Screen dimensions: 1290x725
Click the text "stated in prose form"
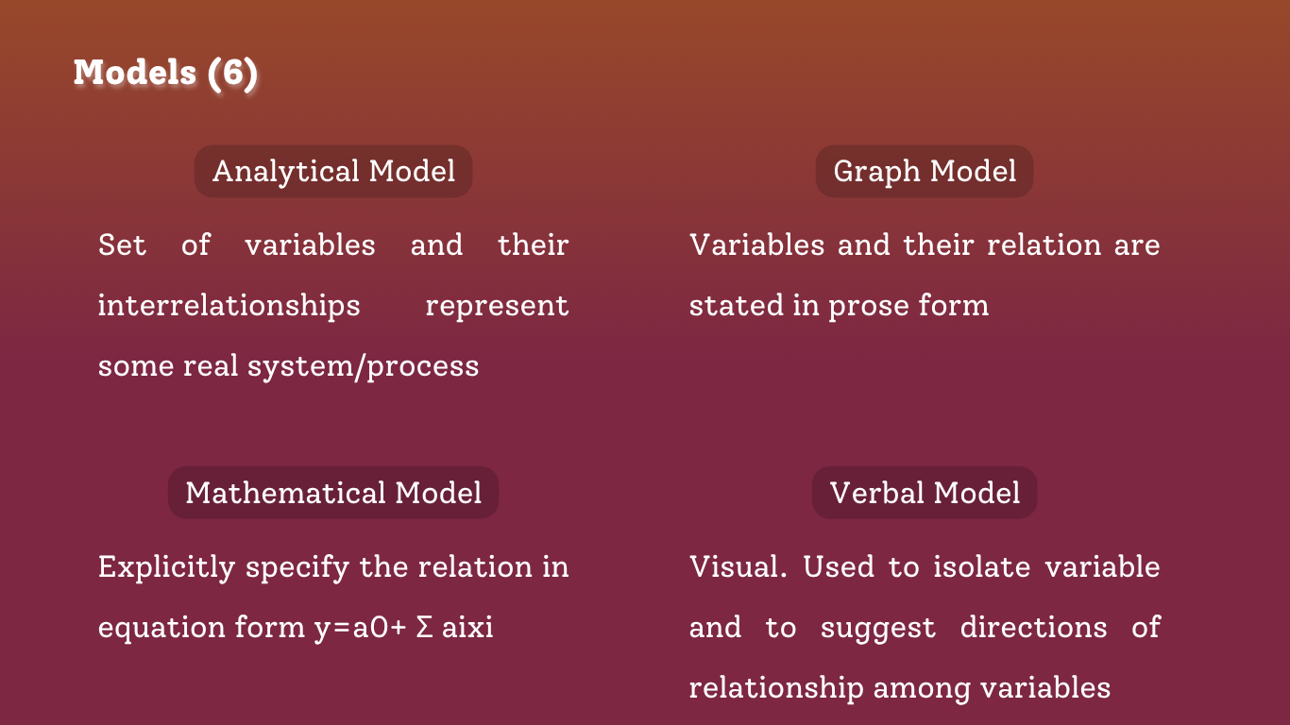pyautogui.click(x=839, y=306)
